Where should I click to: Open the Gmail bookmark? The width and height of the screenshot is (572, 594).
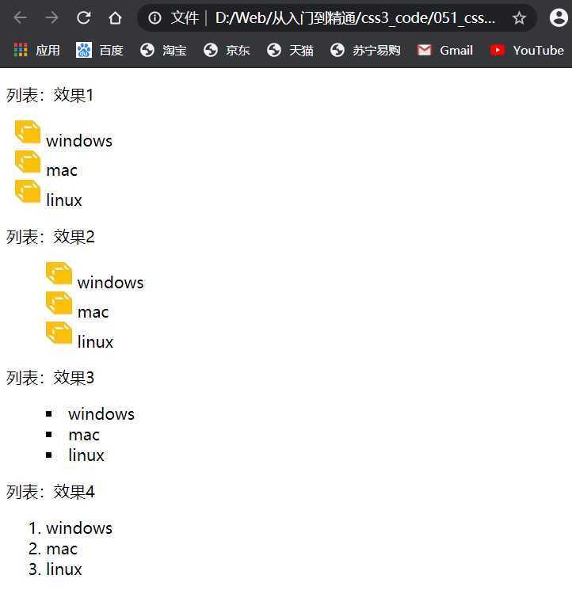point(445,50)
